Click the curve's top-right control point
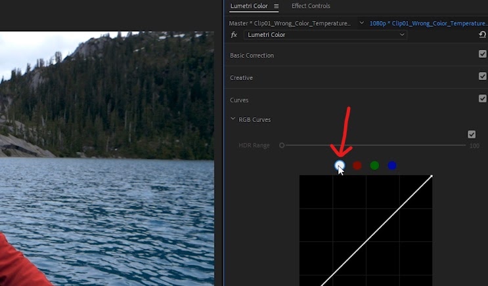 (x=432, y=176)
